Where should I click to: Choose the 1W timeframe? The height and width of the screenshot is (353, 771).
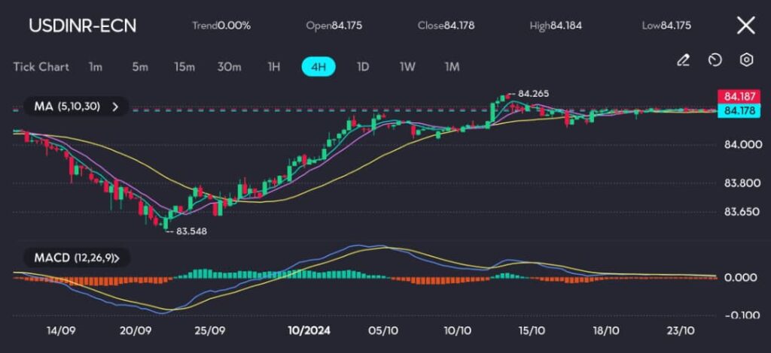pyautogui.click(x=407, y=67)
